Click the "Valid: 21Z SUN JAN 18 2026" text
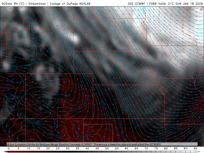Screen dimensions: 204x153 181,4
